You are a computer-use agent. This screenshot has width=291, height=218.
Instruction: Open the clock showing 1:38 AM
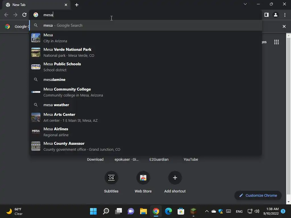point(271,211)
